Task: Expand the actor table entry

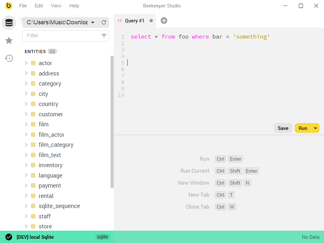Action: click(26, 63)
